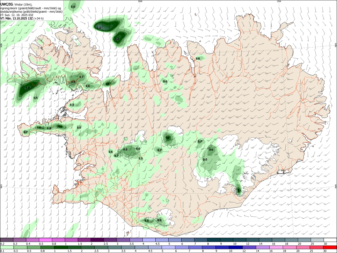The height and width of the screenshot is (253, 337).
Task: Pick the light pink rain swatch starting at 16
Action: 276,247
